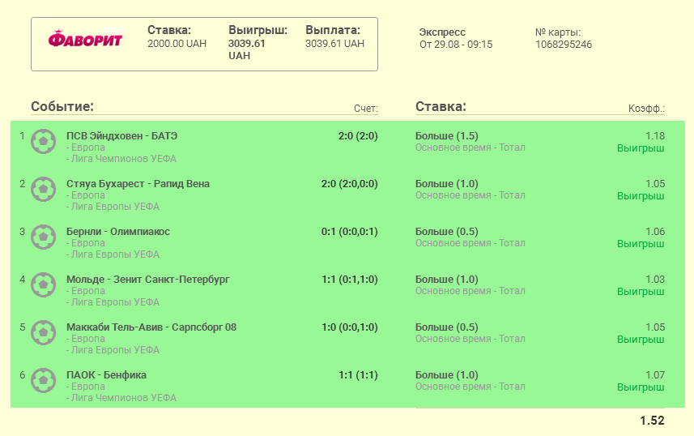This screenshot has width=694, height=436.
Task: Click Выигрыш status in ПСВ row
Action: [641, 148]
